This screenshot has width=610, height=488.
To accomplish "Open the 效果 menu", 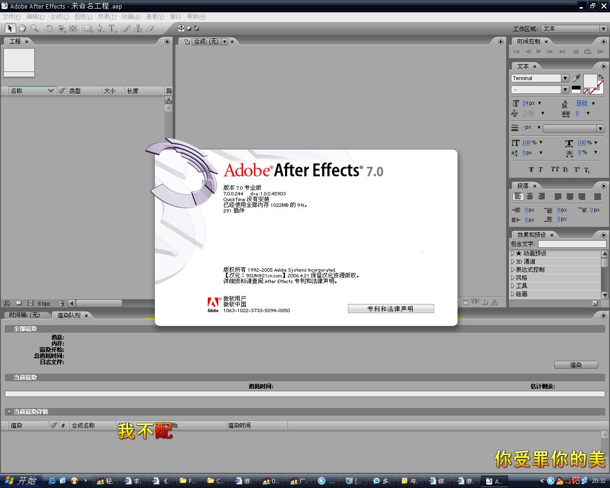I will click(107, 17).
